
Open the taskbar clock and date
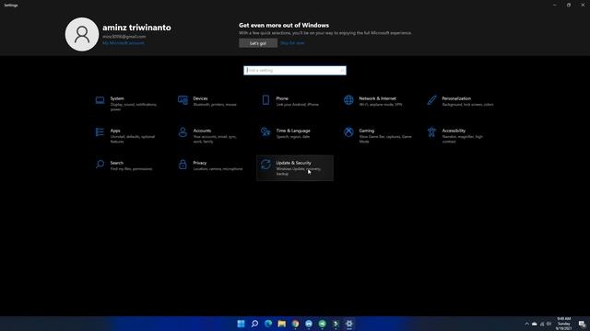[563, 324]
